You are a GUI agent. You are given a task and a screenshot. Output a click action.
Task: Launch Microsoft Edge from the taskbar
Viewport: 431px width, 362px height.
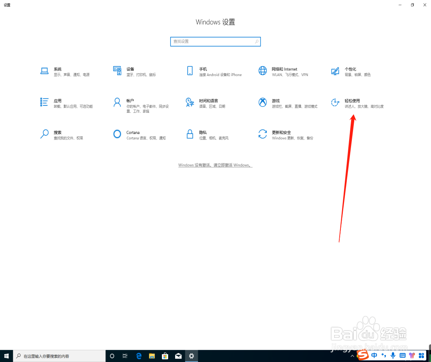139,356
